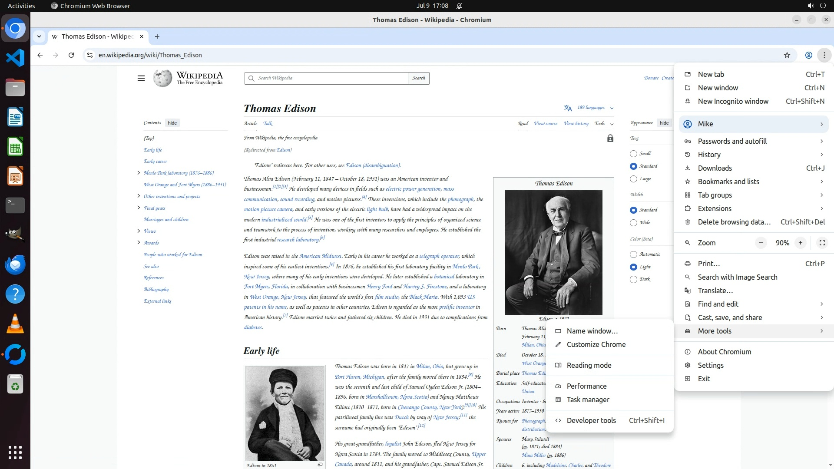This screenshot has height=469, width=834.
Task: Choose Wide width option
Action: (633, 223)
